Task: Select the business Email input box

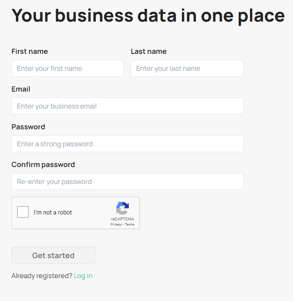Action: pyautogui.click(x=127, y=106)
